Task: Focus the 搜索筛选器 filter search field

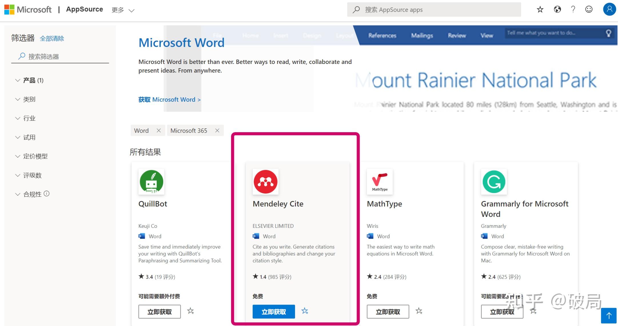Action: (x=60, y=57)
